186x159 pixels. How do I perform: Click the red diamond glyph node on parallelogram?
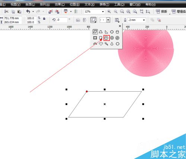tap(87, 92)
